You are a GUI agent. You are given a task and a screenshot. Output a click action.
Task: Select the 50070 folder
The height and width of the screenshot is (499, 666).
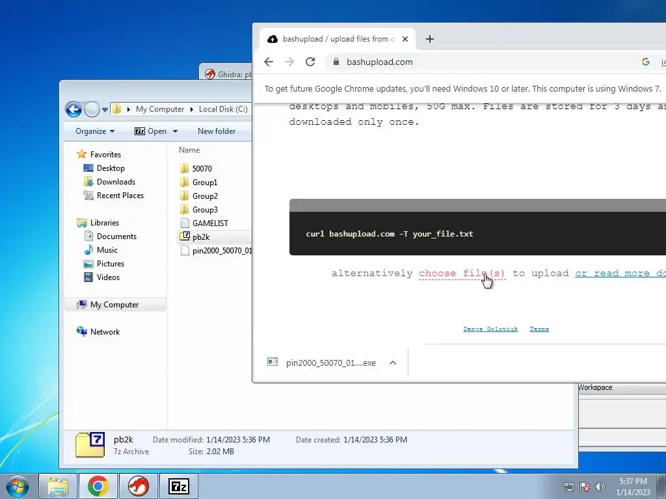pos(202,168)
